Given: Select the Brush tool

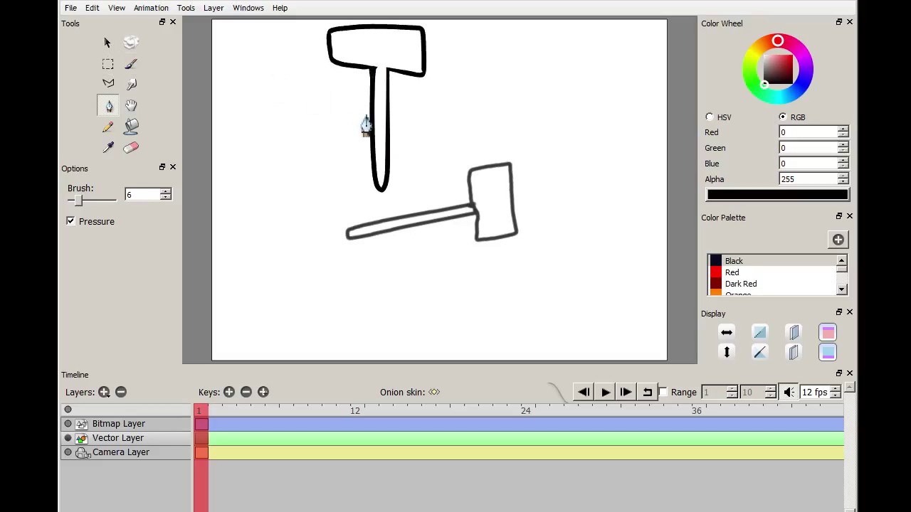Looking at the screenshot, I should 131,64.
